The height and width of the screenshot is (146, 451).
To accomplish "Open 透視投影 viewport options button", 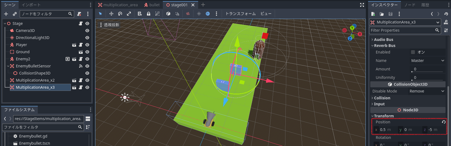I will tap(109, 25).
